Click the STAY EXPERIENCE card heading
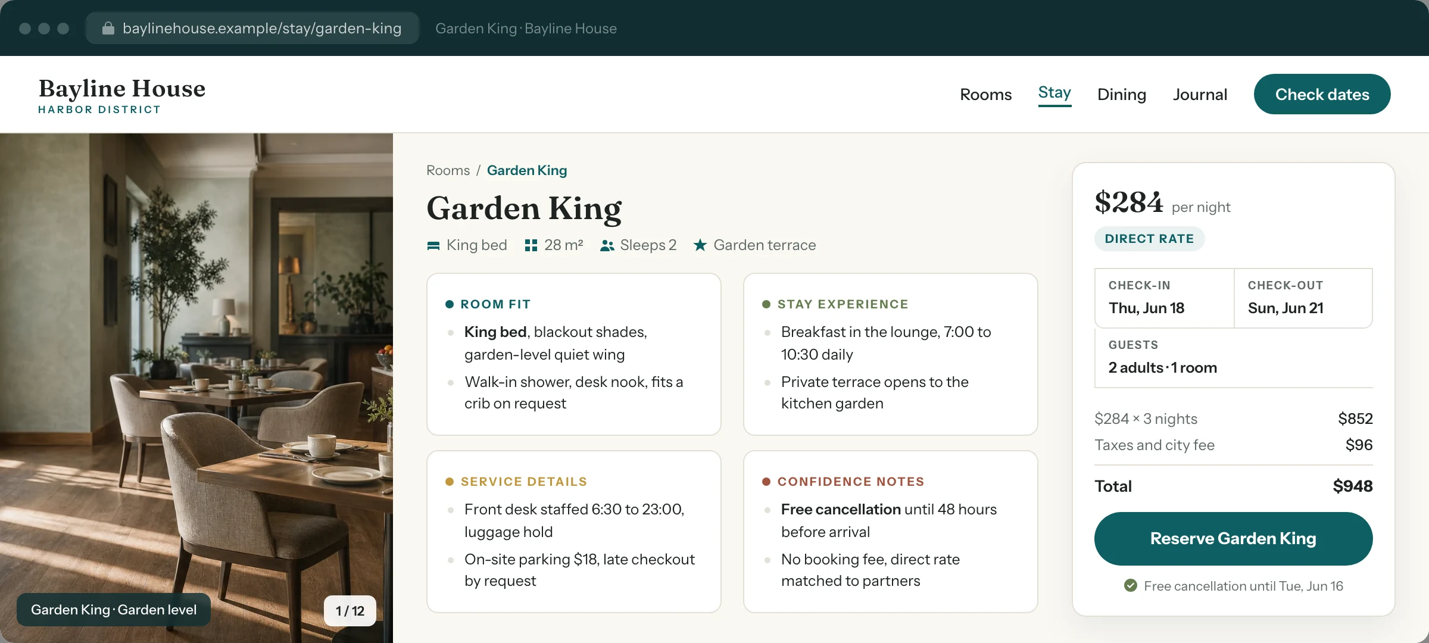The height and width of the screenshot is (643, 1429). pos(843,304)
